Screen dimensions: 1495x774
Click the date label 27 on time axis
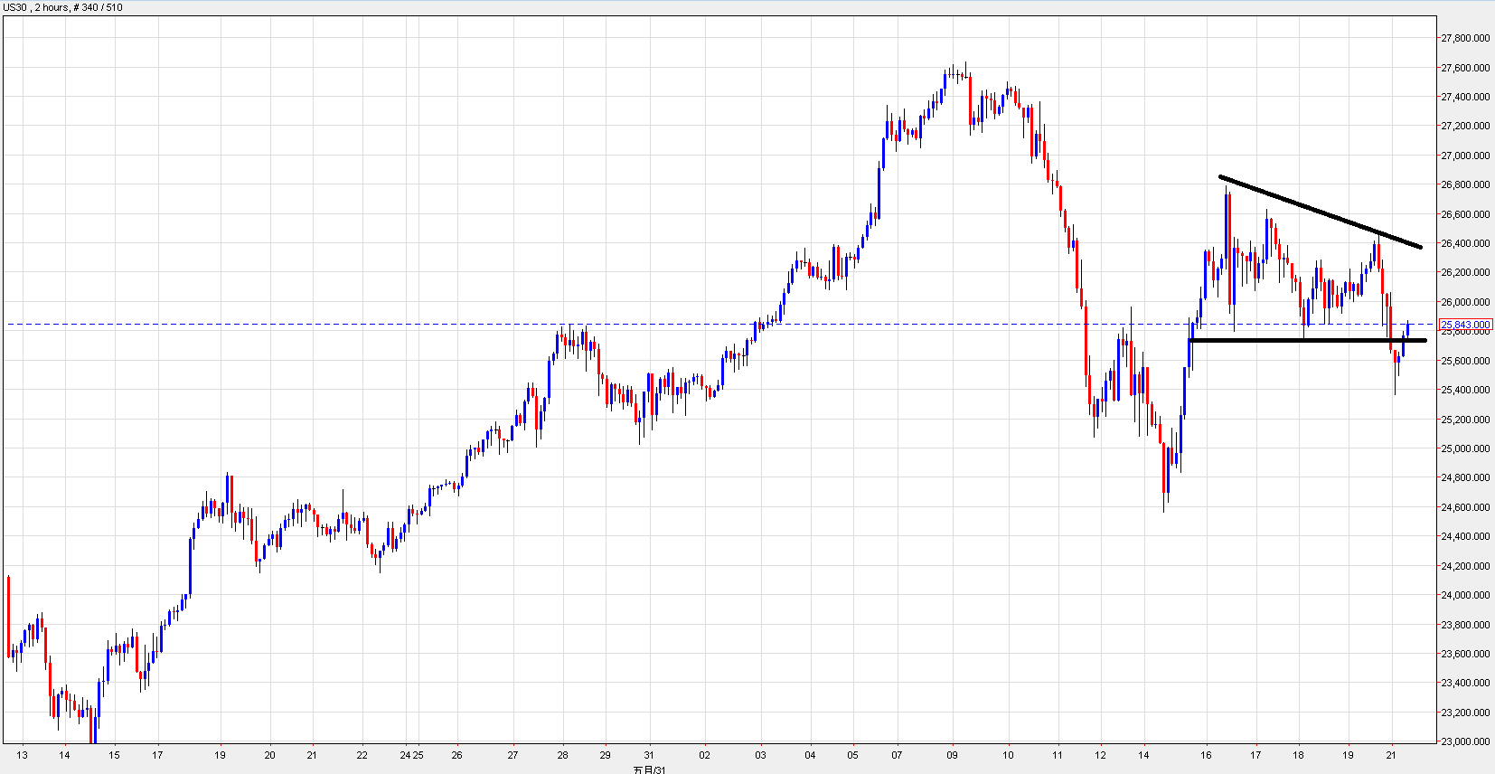click(x=512, y=755)
